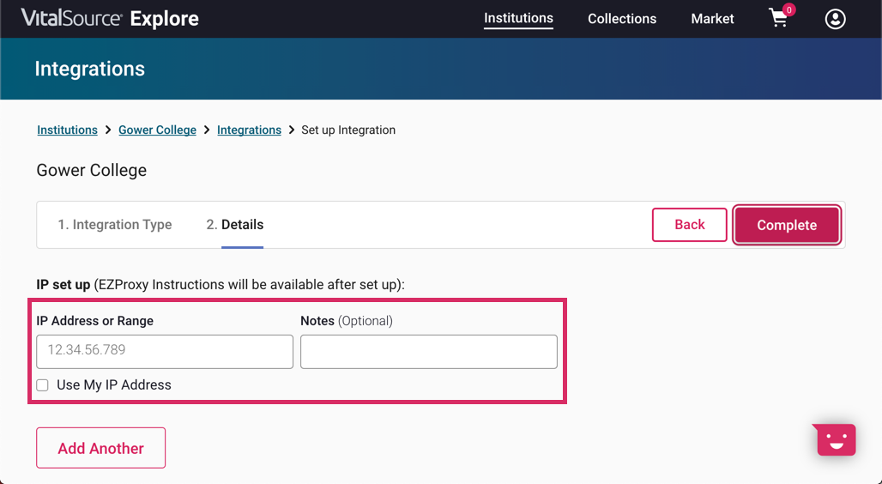Click the Add Another button
882x484 pixels.
100,448
